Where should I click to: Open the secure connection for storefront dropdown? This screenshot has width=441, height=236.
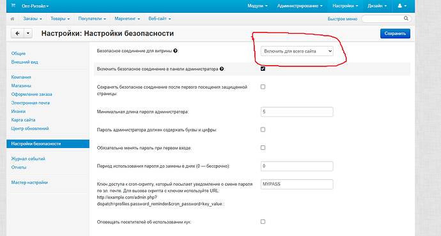pyautogui.click(x=297, y=51)
